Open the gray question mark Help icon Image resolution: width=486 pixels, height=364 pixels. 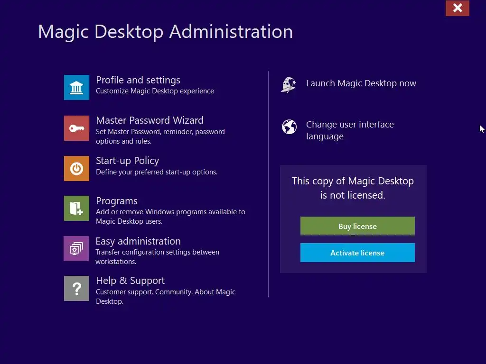[x=76, y=289]
